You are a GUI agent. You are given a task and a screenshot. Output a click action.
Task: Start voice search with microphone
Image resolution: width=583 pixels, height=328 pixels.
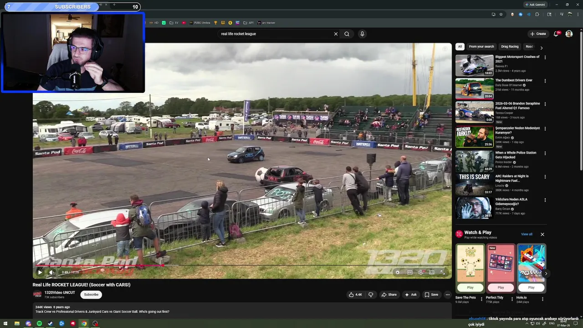[362, 34]
